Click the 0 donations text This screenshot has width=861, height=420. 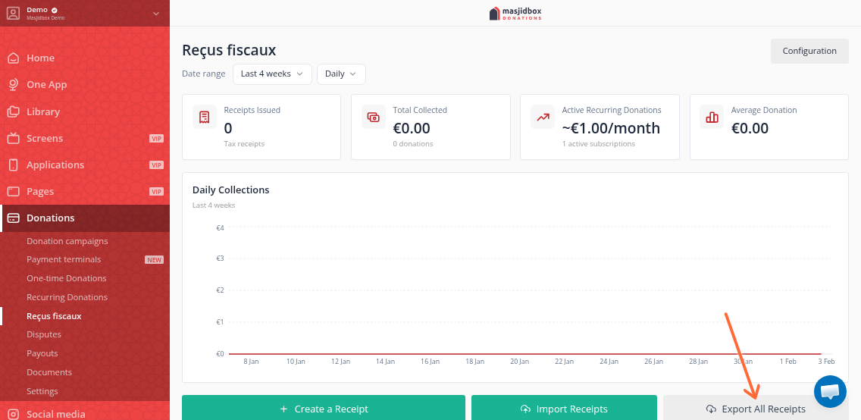pos(413,144)
